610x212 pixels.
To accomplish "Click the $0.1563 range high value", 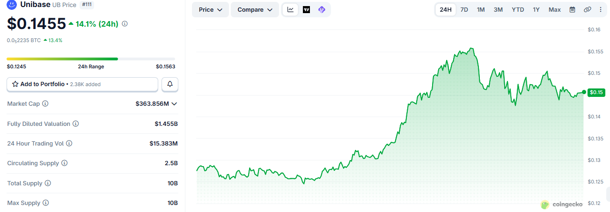I will tap(166, 66).
